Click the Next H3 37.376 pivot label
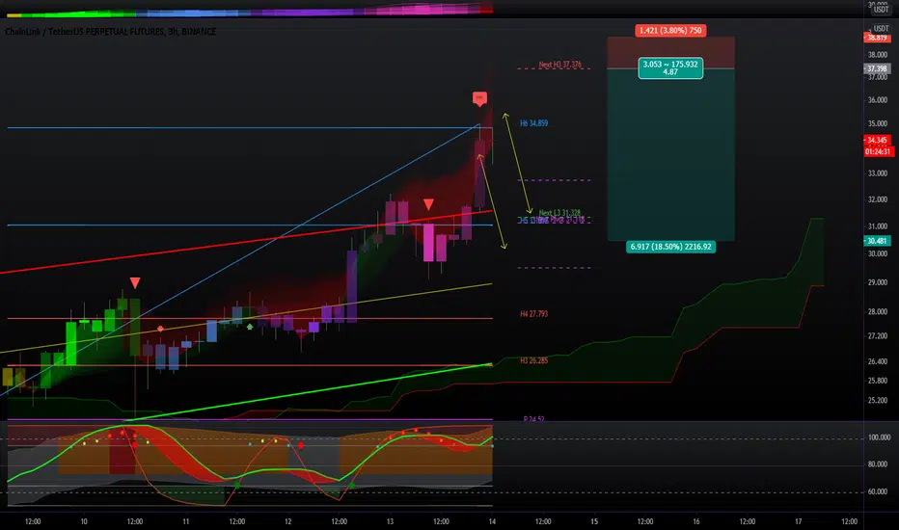 pos(559,65)
